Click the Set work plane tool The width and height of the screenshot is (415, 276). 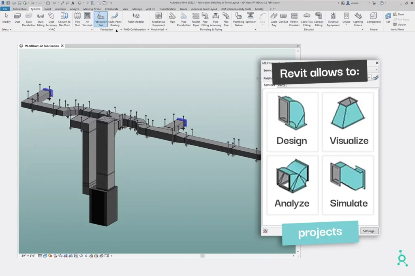point(388,18)
